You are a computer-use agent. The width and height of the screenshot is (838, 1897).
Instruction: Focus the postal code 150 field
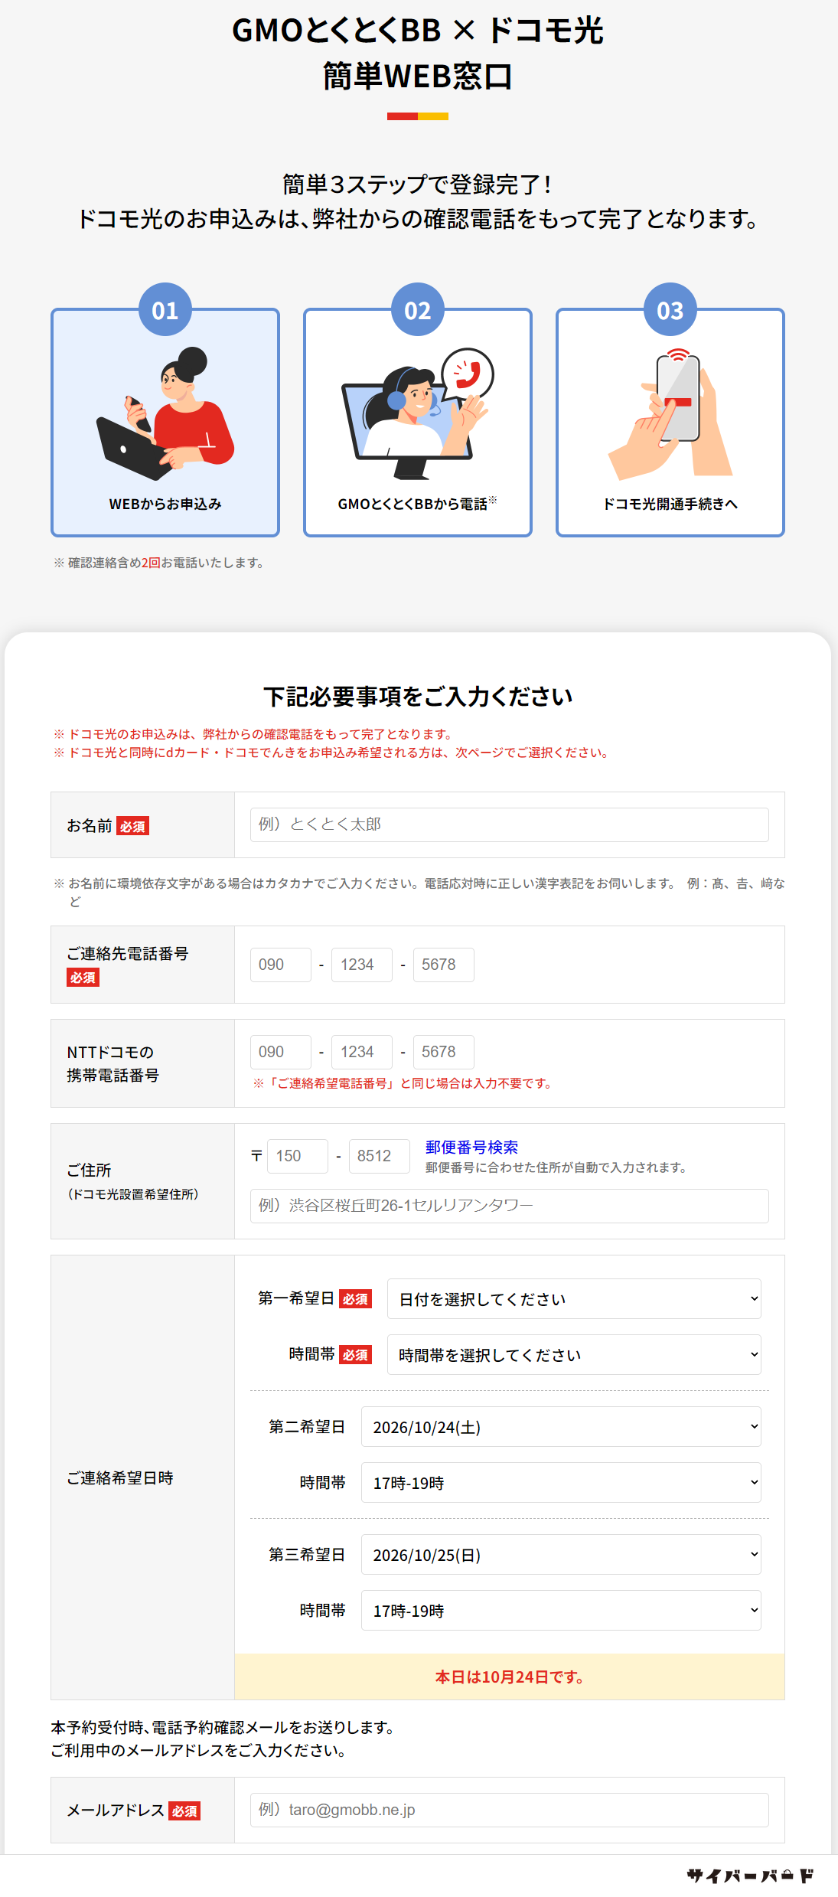298,1156
